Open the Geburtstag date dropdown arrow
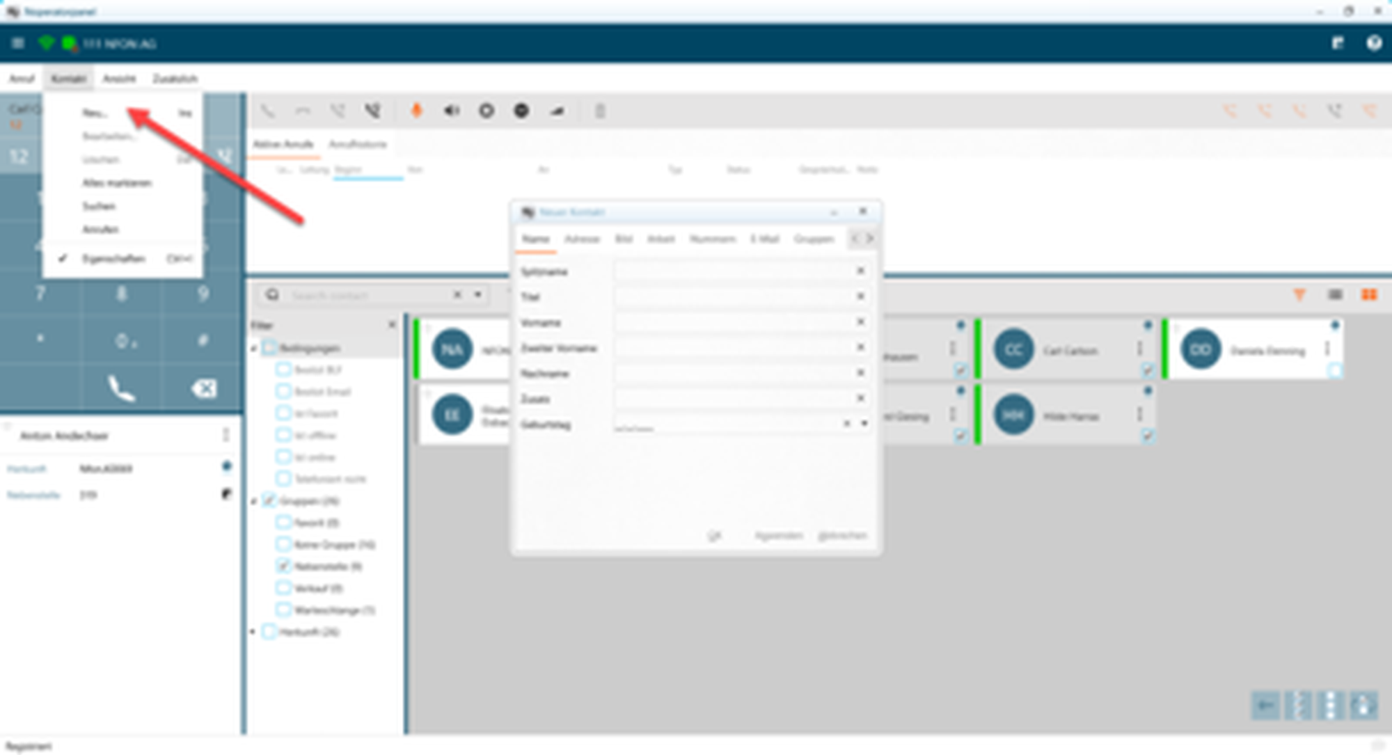Image resolution: width=1392 pixels, height=755 pixels. [864, 423]
